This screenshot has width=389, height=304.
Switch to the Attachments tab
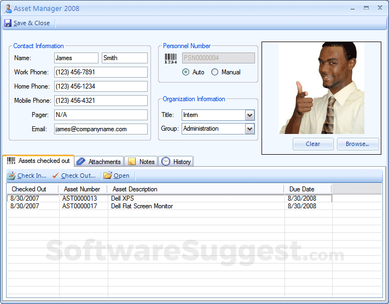pos(99,161)
